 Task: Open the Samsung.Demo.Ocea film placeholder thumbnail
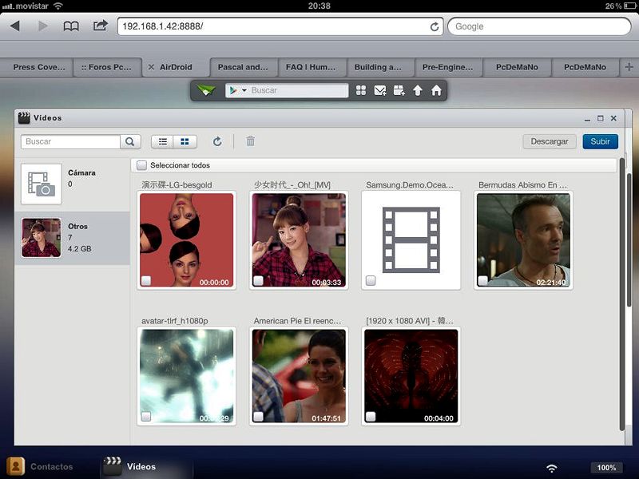(x=411, y=240)
